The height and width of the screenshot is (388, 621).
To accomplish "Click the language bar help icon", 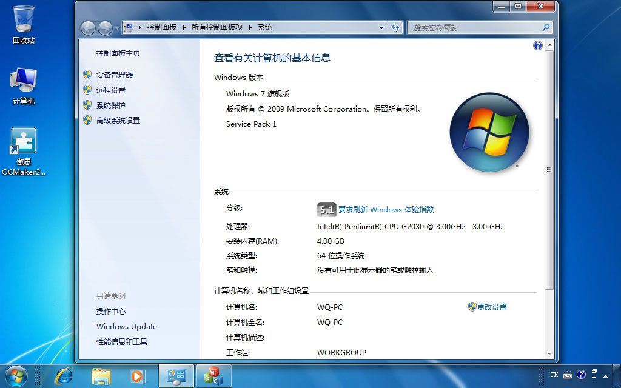I will click(581, 375).
